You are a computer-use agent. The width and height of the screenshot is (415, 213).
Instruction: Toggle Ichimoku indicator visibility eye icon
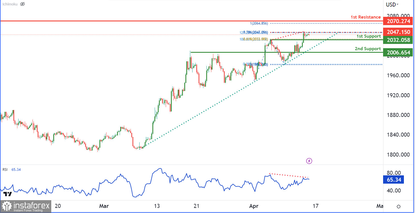(x=23, y=4)
